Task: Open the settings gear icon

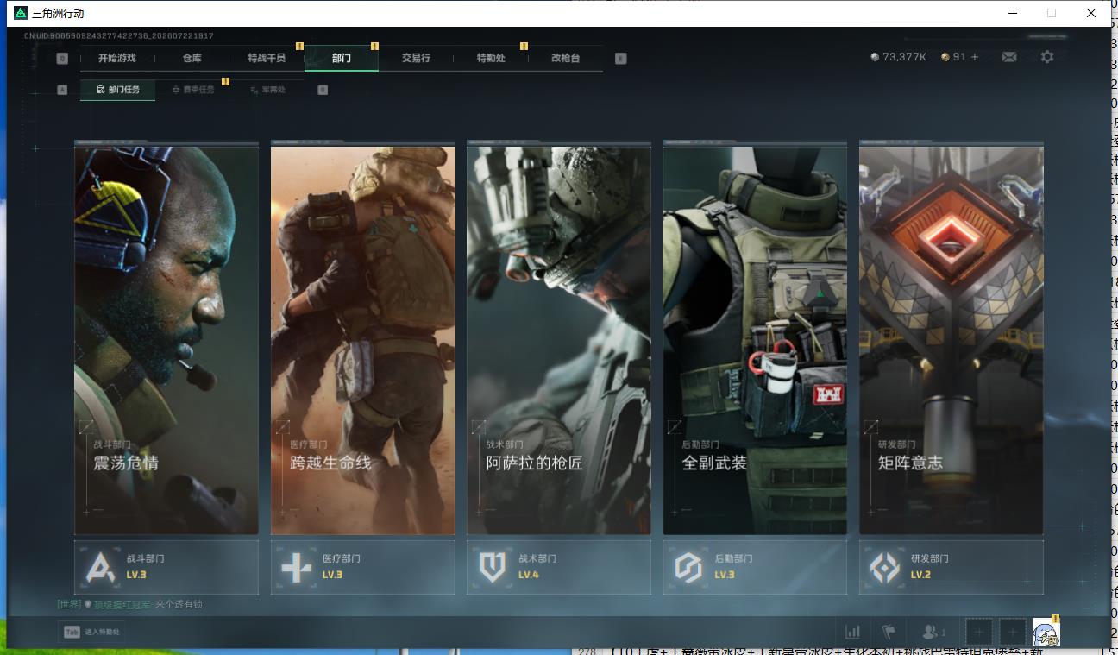Action: coord(1047,57)
